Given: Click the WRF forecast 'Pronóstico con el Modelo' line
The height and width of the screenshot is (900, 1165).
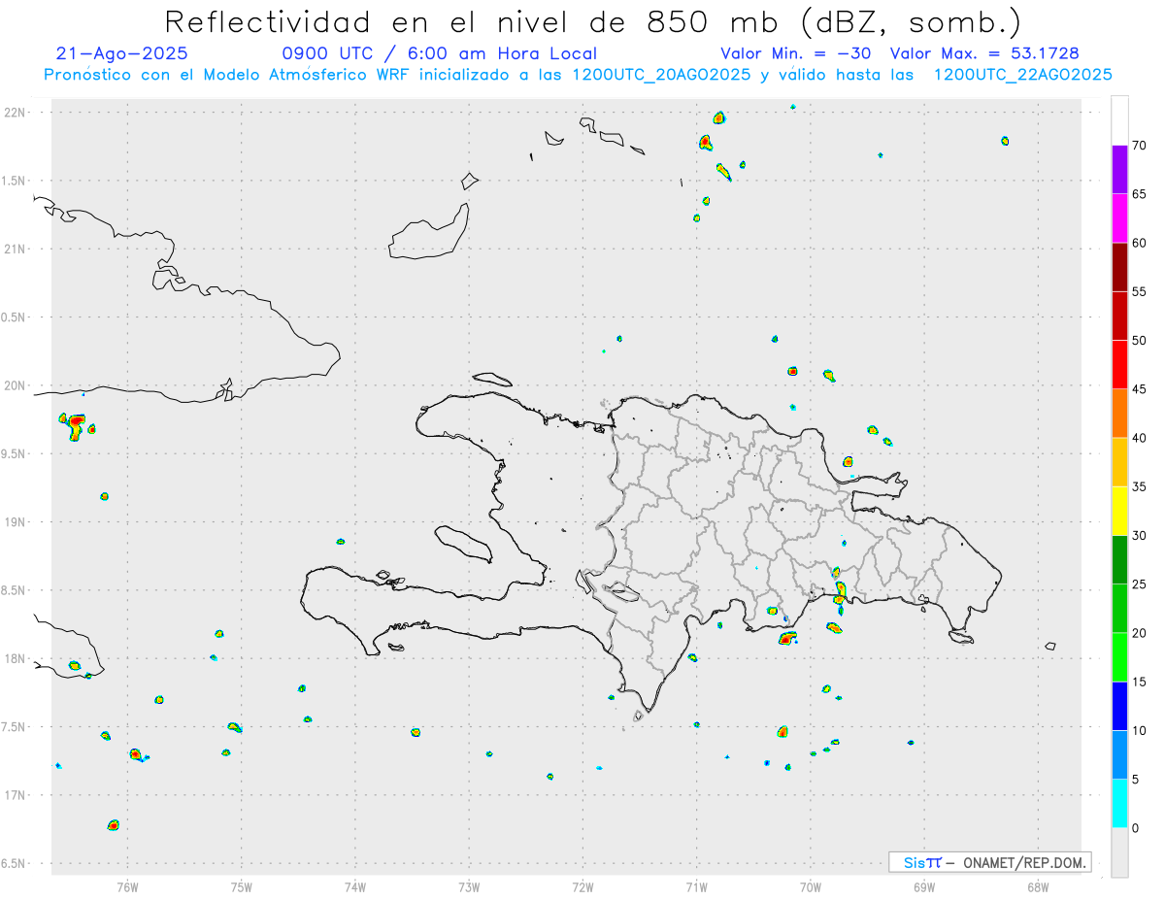Looking at the screenshot, I should click(578, 75).
